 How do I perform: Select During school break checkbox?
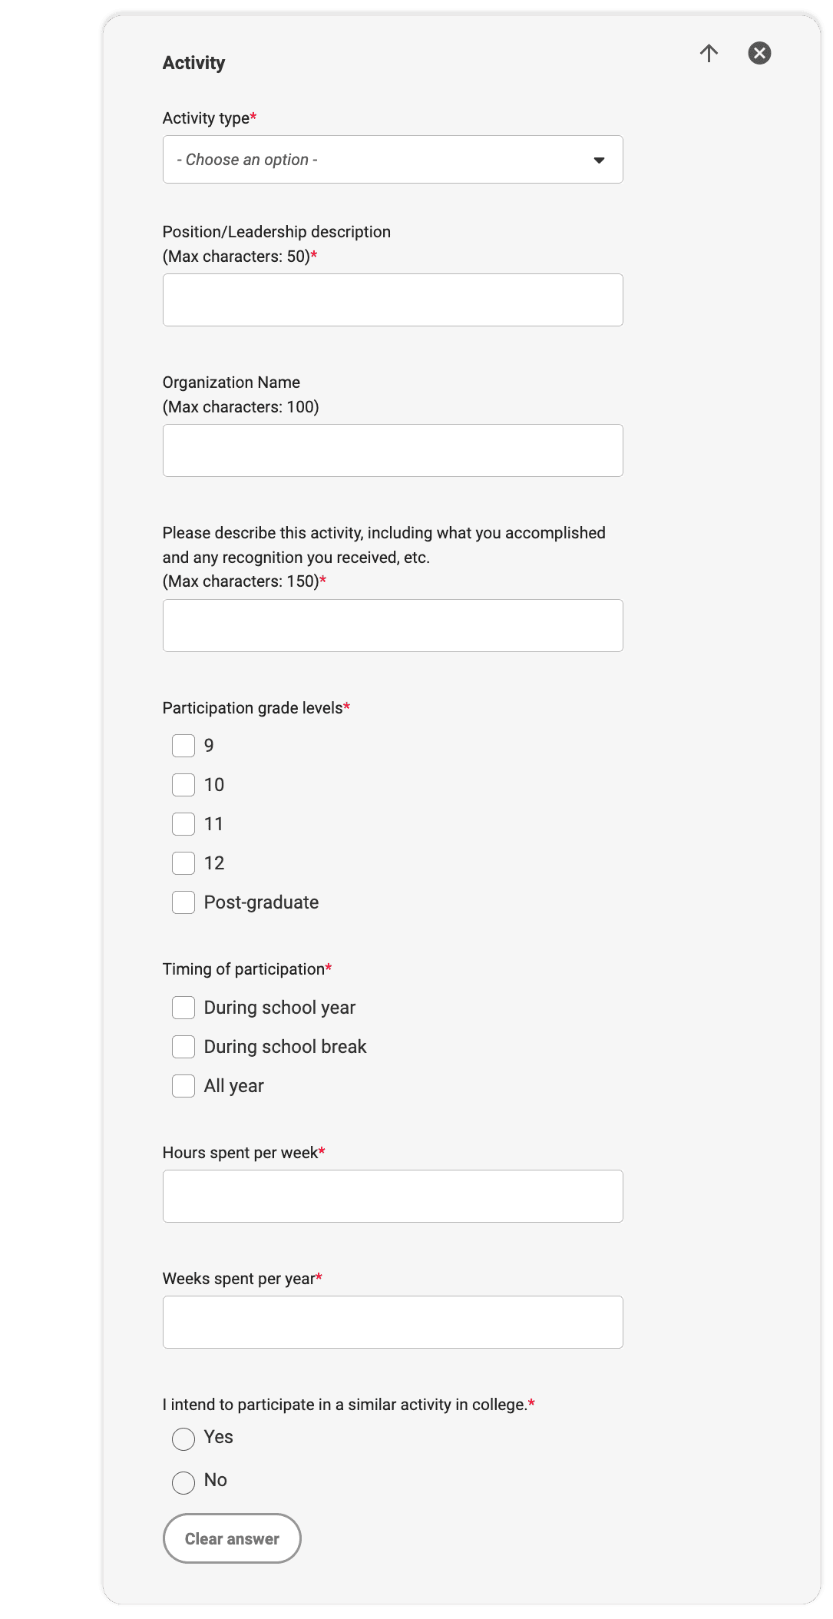[x=183, y=1047]
